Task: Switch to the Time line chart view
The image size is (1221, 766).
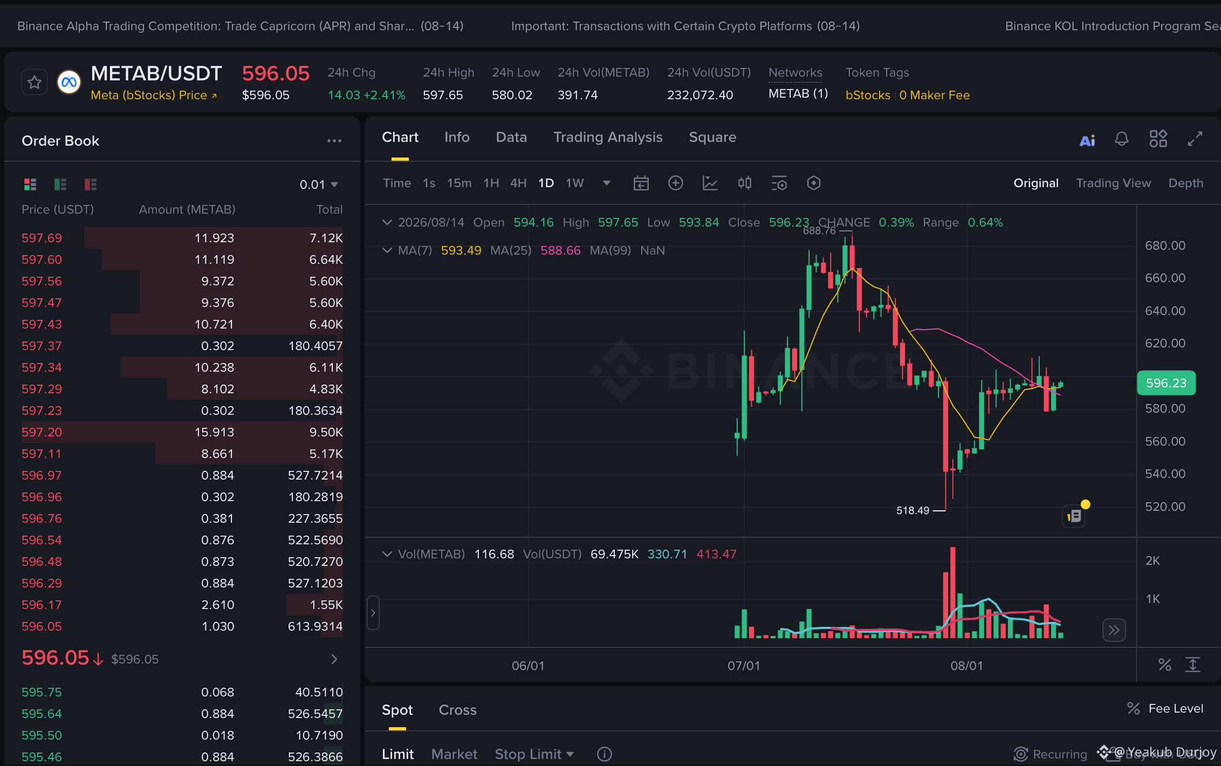Action: tap(397, 183)
